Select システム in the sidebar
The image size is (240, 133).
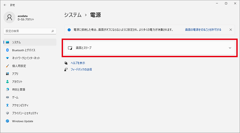(x=16, y=42)
